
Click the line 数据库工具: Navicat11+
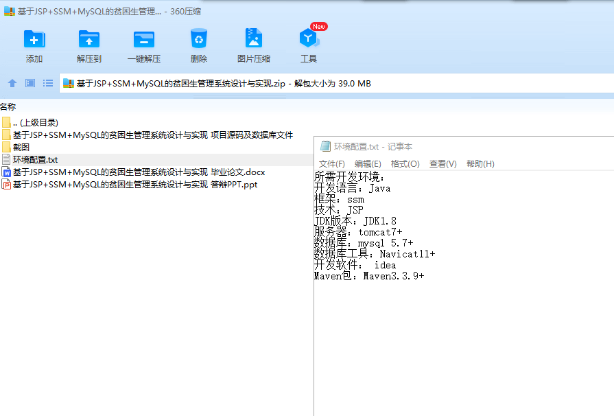[x=375, y=254]
